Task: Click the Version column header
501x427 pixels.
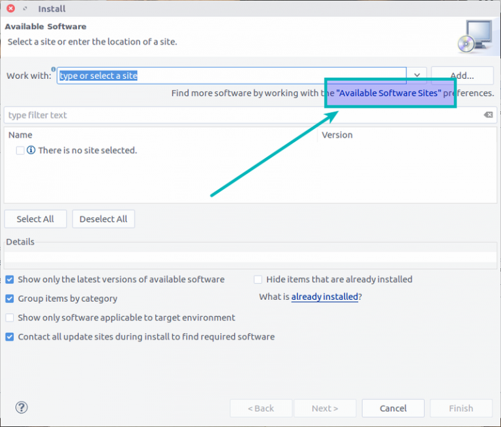Action: coord(337,135)
